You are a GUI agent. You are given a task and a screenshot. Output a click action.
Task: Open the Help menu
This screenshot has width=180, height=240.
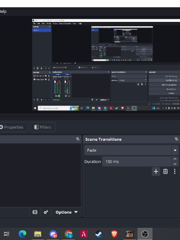(3, 11)
